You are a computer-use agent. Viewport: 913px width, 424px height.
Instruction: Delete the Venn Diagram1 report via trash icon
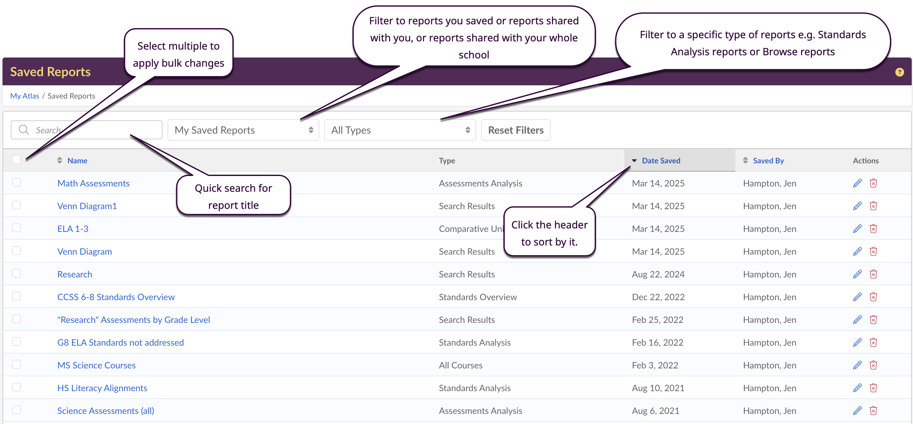tap(873, 206)
